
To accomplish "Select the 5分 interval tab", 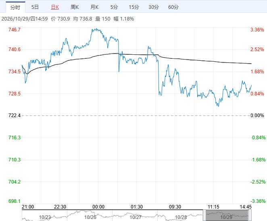I will [114, 7].
